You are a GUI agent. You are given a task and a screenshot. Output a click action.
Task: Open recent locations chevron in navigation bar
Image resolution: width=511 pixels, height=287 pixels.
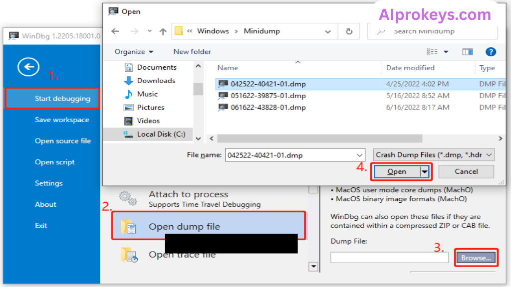(150, 31)
